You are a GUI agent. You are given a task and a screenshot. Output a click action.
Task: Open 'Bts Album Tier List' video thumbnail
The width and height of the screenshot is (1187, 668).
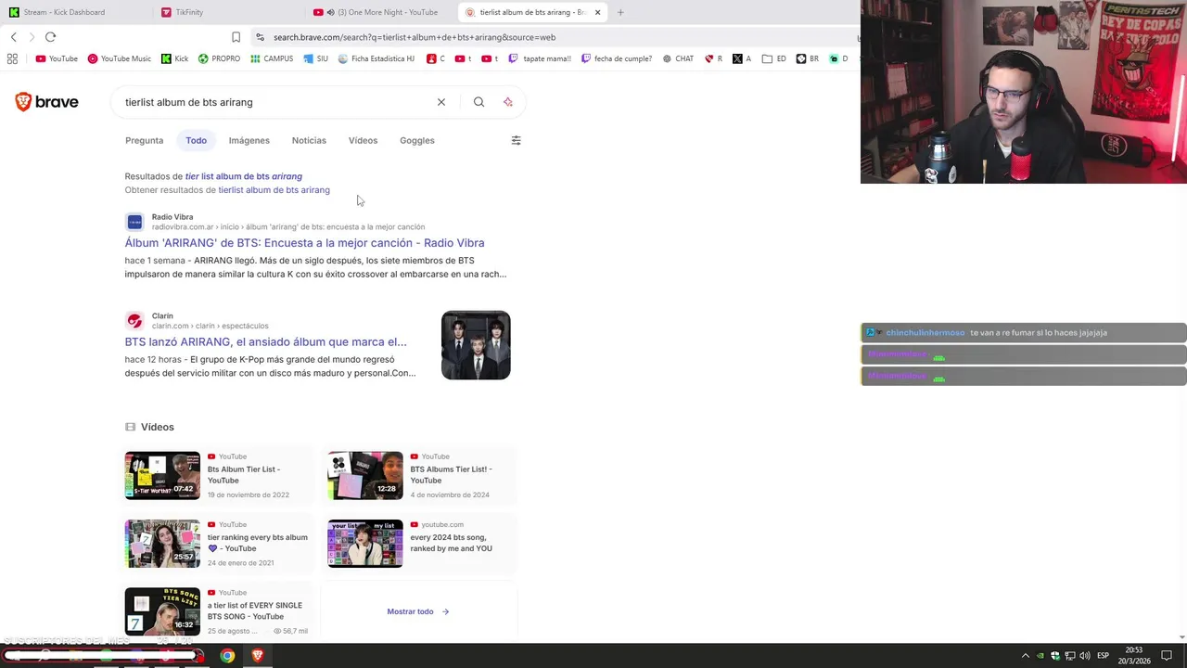162,475
